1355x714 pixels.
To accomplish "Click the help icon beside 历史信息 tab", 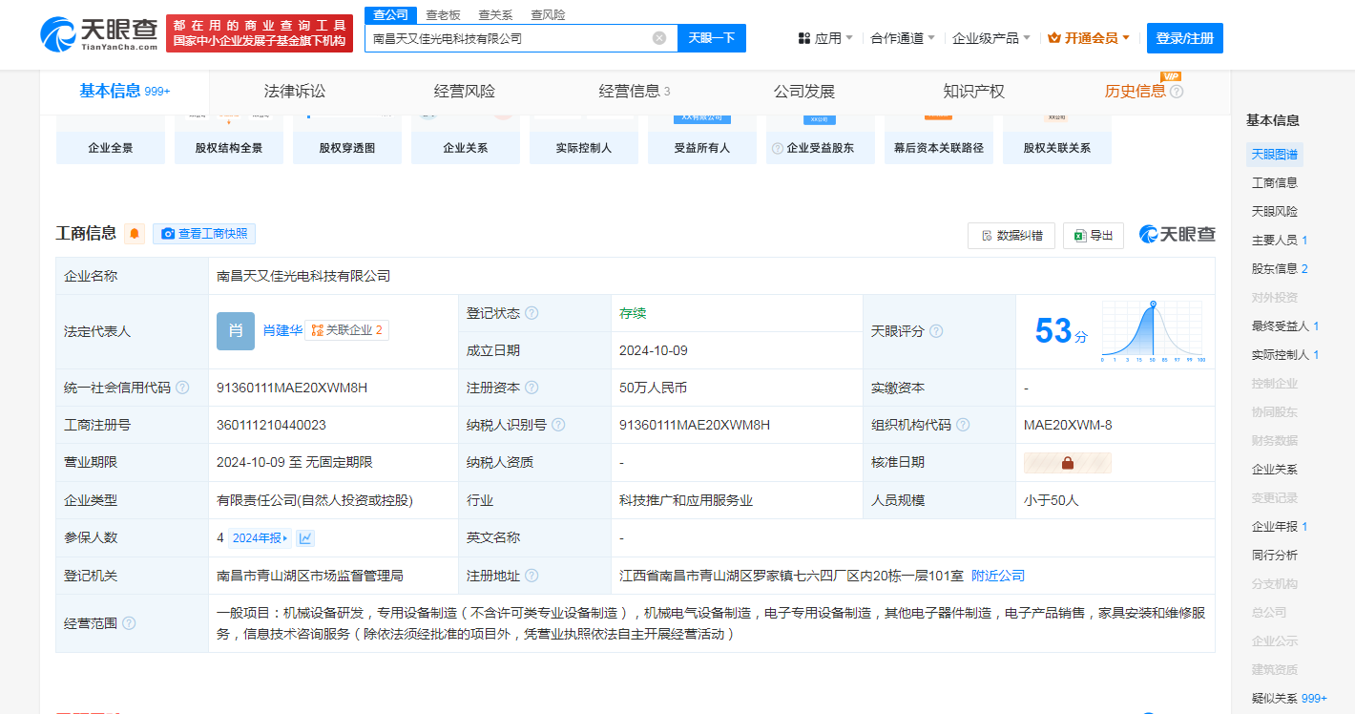I will pos(1177,92).
